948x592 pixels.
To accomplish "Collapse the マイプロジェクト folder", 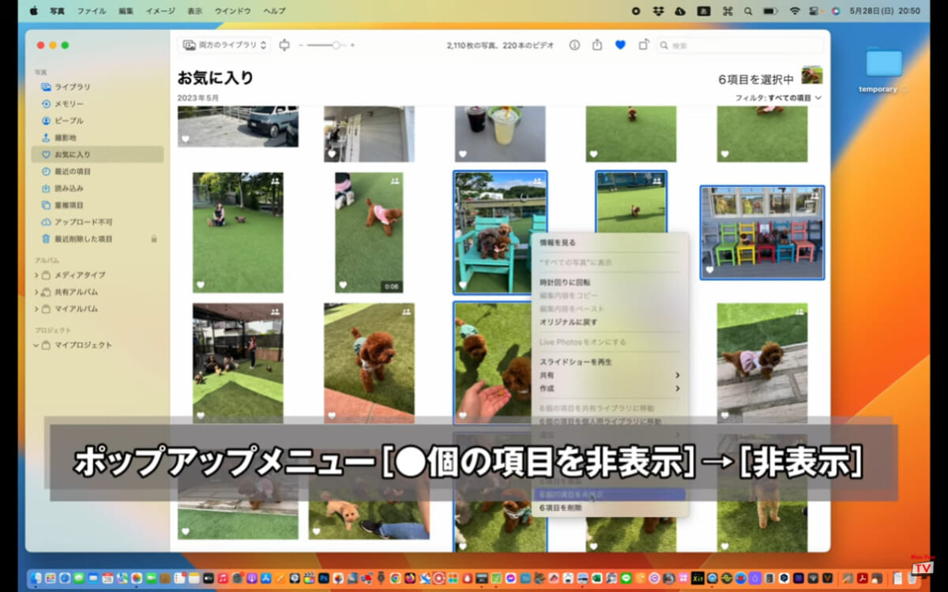I will point(36,345).
